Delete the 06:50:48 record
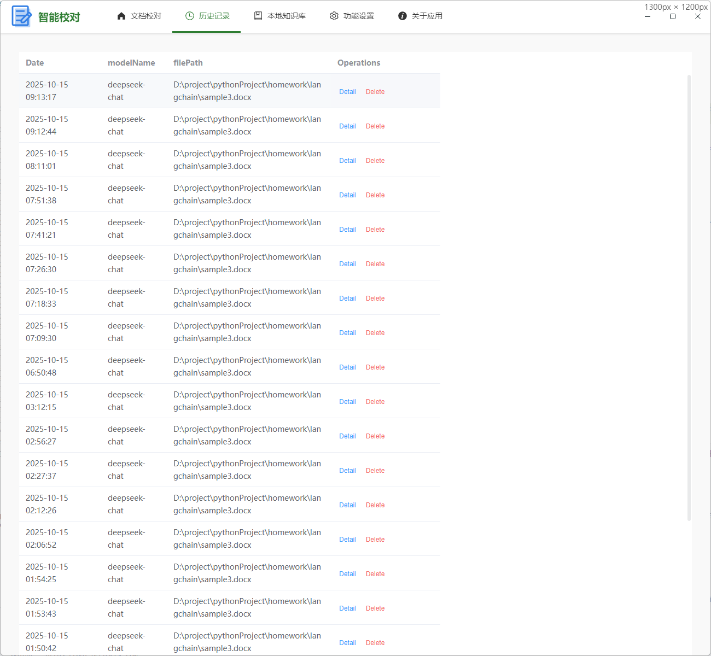This screenshot has height=656, width=711. (x=375, y=367)
